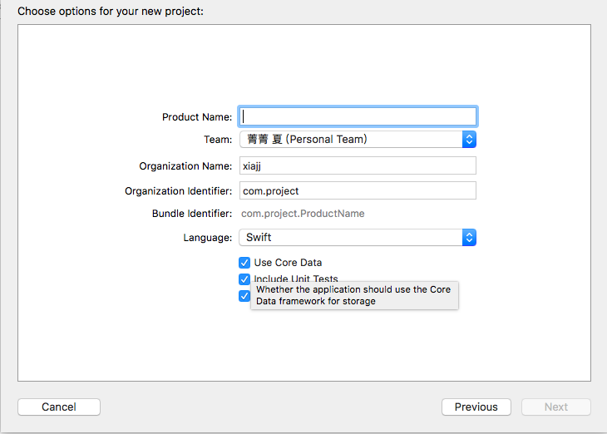
Task: Go back with the Previous button
Action: [x=476, y=407]
